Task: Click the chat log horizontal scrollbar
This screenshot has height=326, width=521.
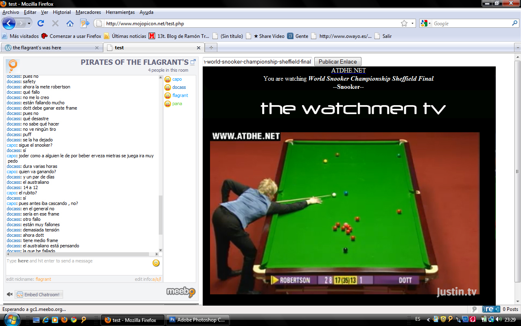Action: 82,254
